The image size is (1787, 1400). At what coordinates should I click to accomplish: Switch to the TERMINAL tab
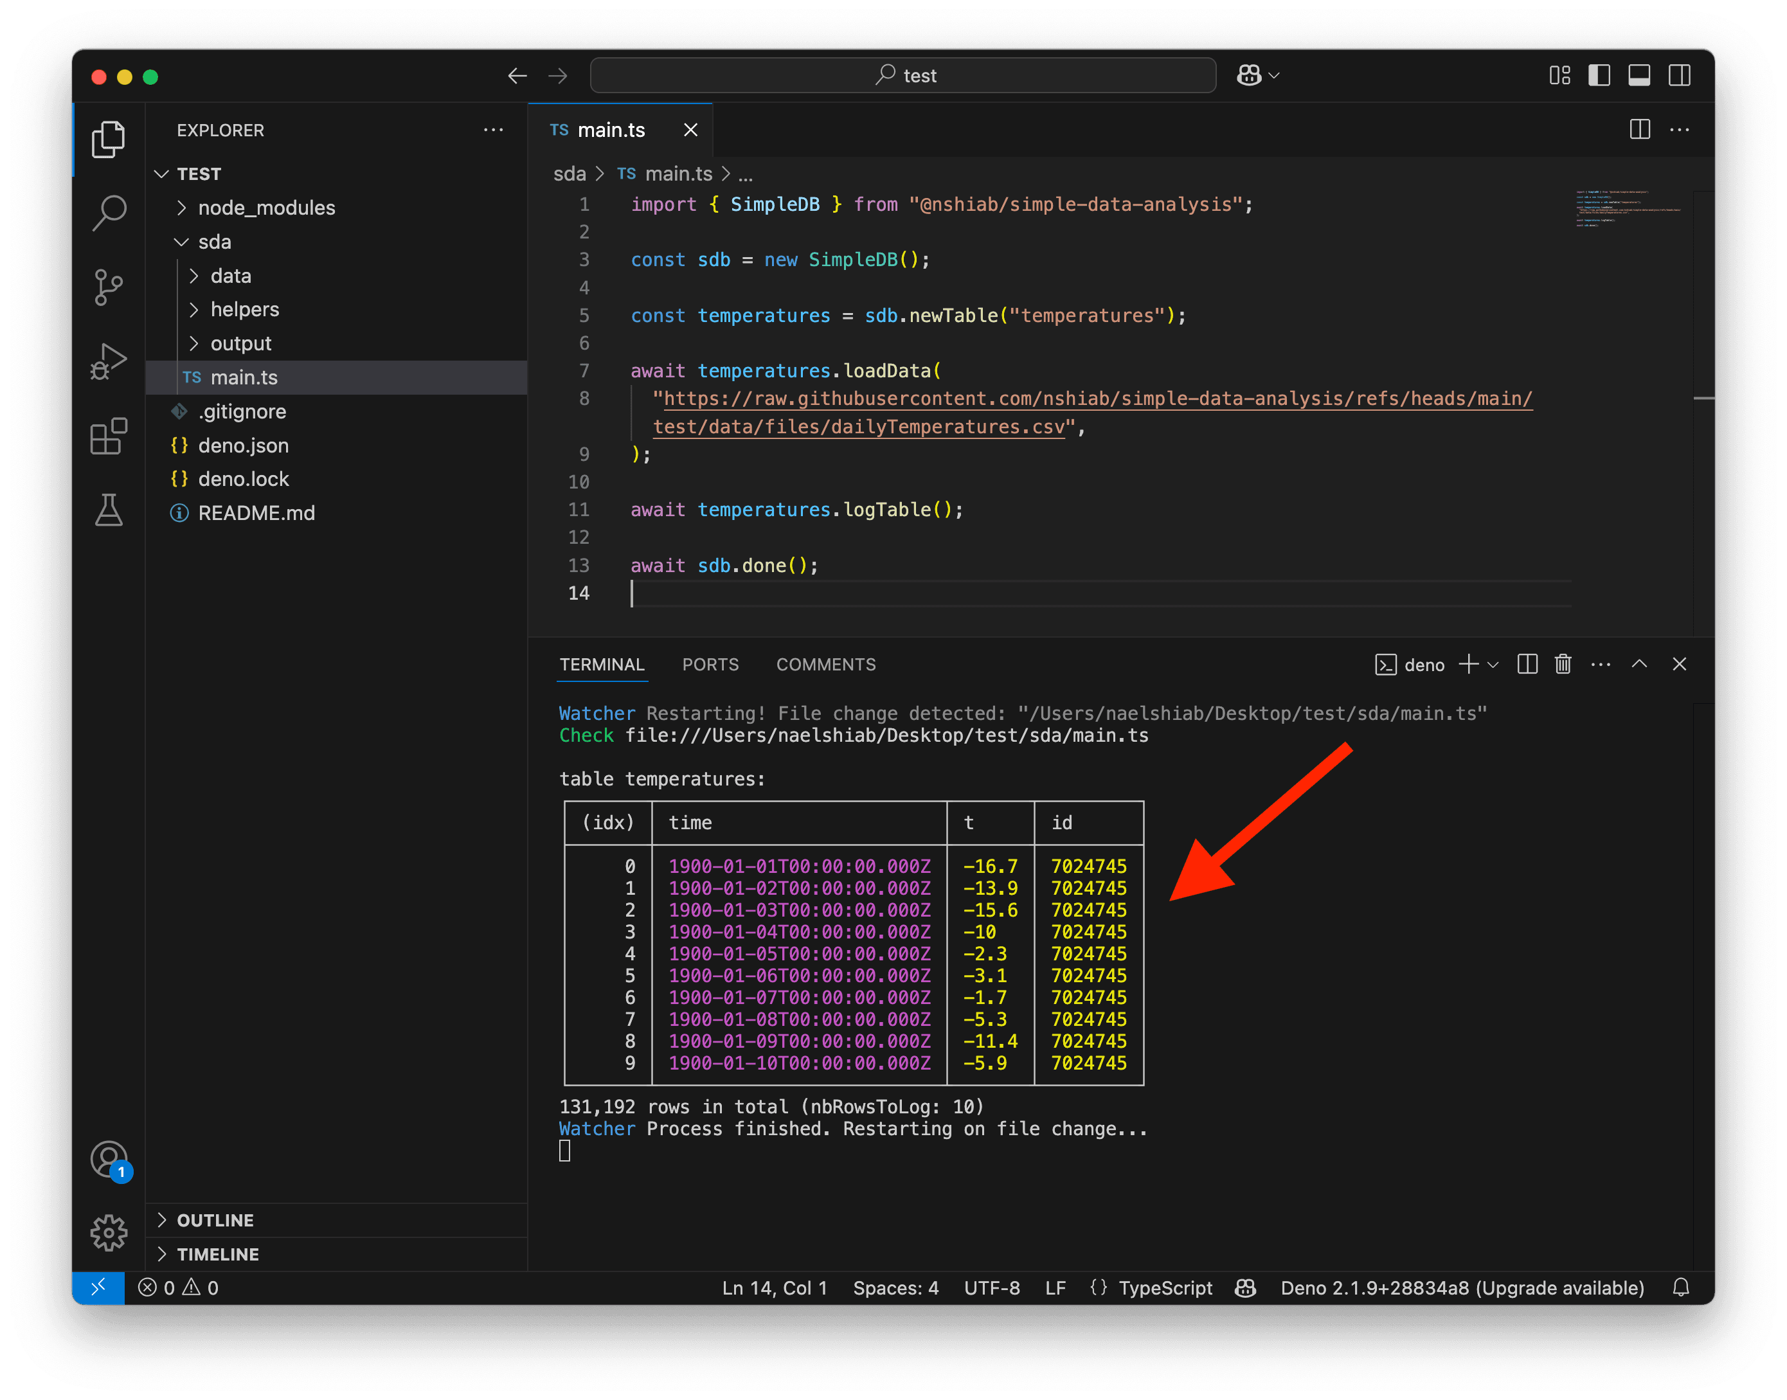[602, 664]
